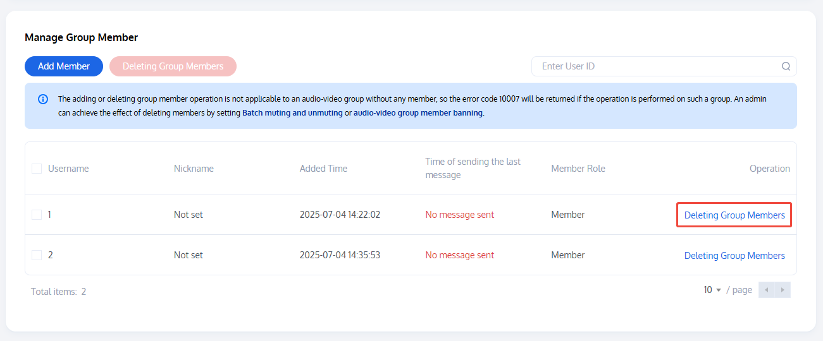Click the Operation column header
Viewport: 823px width, 341px height.
(x=769, y=169)
